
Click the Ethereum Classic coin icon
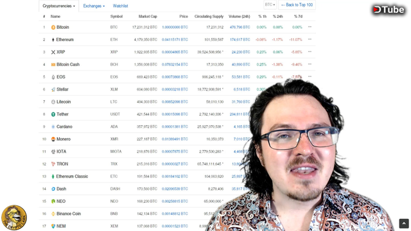(x=53, y=176)
